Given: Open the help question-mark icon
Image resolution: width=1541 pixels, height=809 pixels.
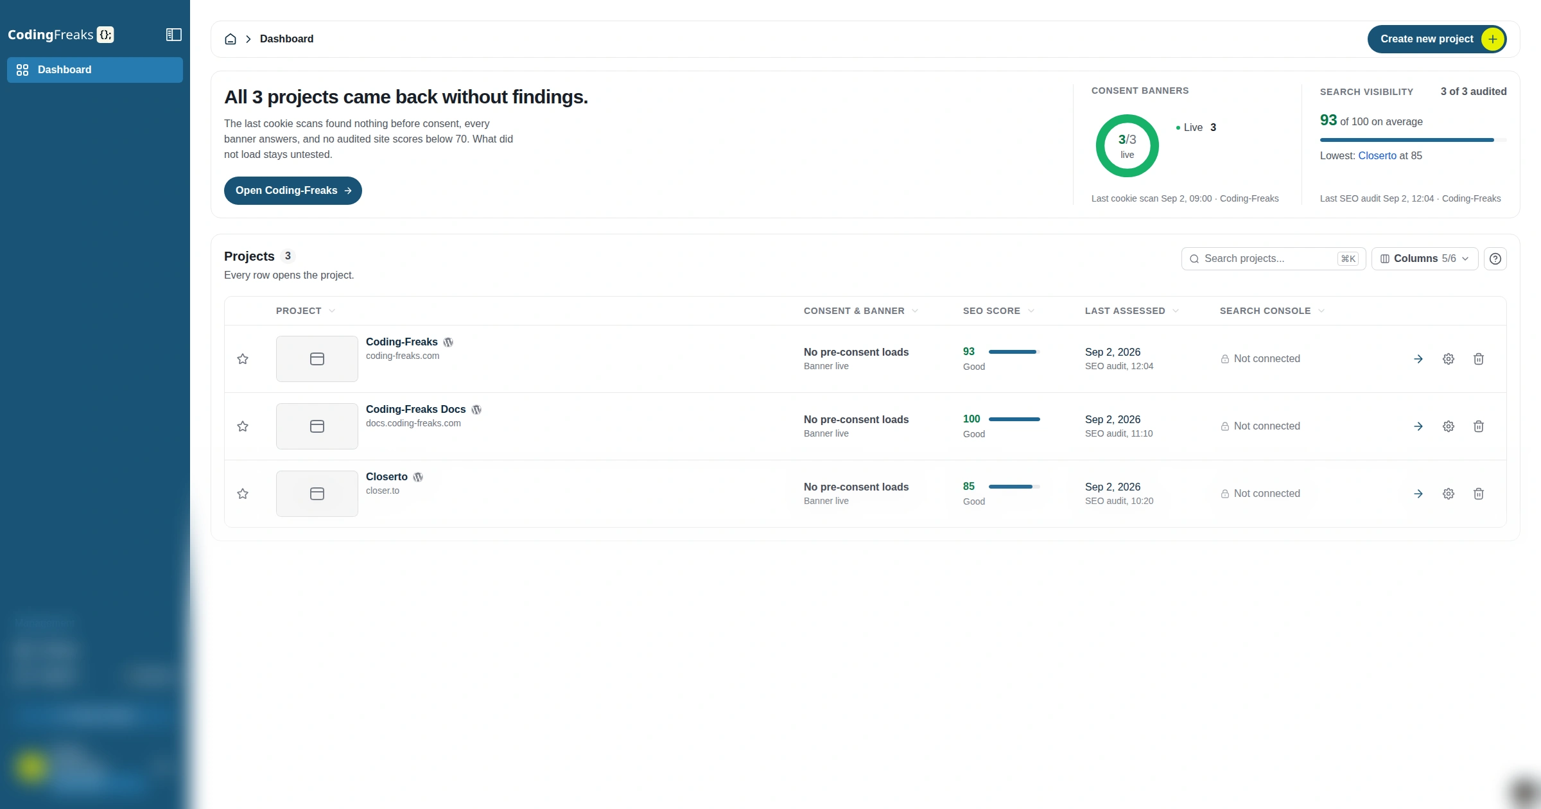Looking at the screenshot, I should [1495, 259].
